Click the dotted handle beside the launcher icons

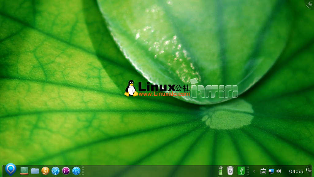[x=82, y=171]
